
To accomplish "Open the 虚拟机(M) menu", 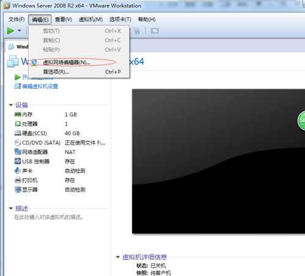I will click(x=90, y=20).
